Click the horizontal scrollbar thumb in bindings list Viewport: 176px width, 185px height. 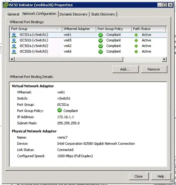[69, 59]
